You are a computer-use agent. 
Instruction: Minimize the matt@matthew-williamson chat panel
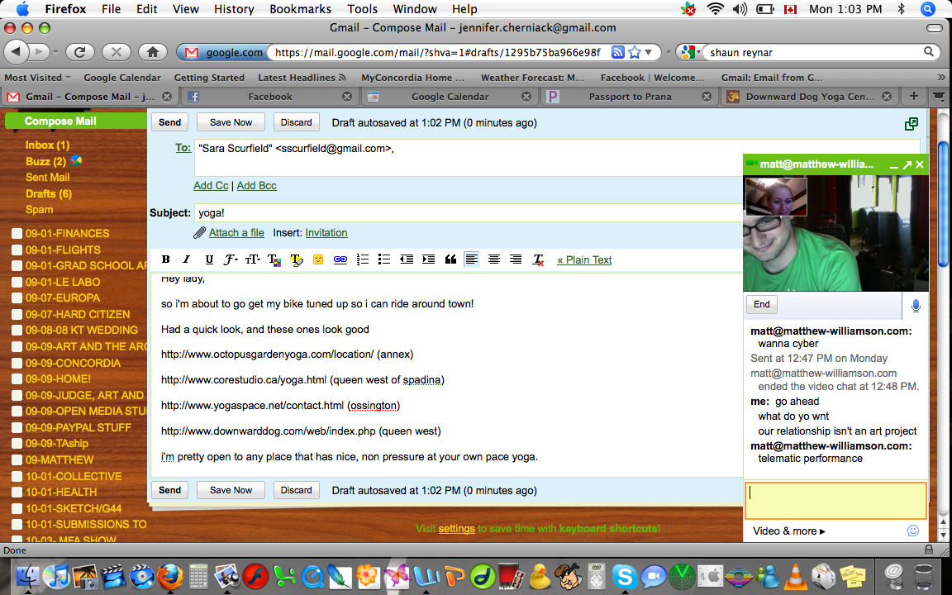coord(893,165)
